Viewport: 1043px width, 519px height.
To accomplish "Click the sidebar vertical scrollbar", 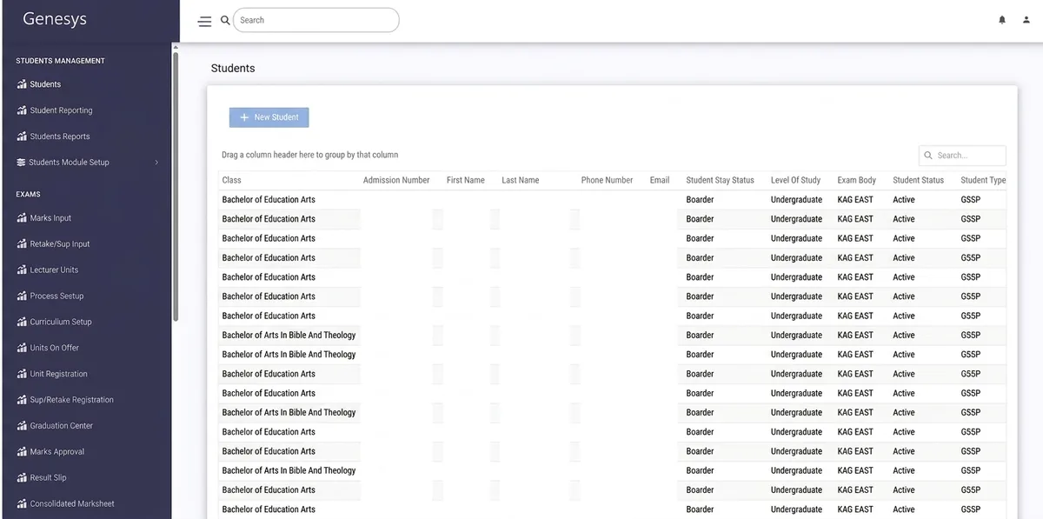I will click(x=176, y=187).
